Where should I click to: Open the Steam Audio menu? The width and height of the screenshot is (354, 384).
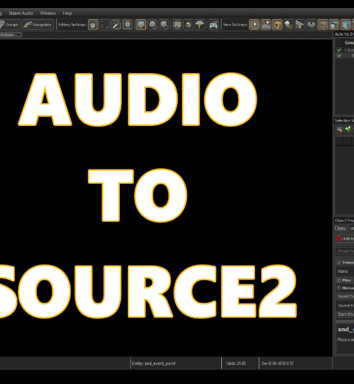[x=21, y=14]
